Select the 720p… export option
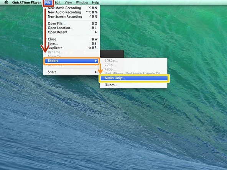This screenshot has width=227, height=170. pos(133,65)
